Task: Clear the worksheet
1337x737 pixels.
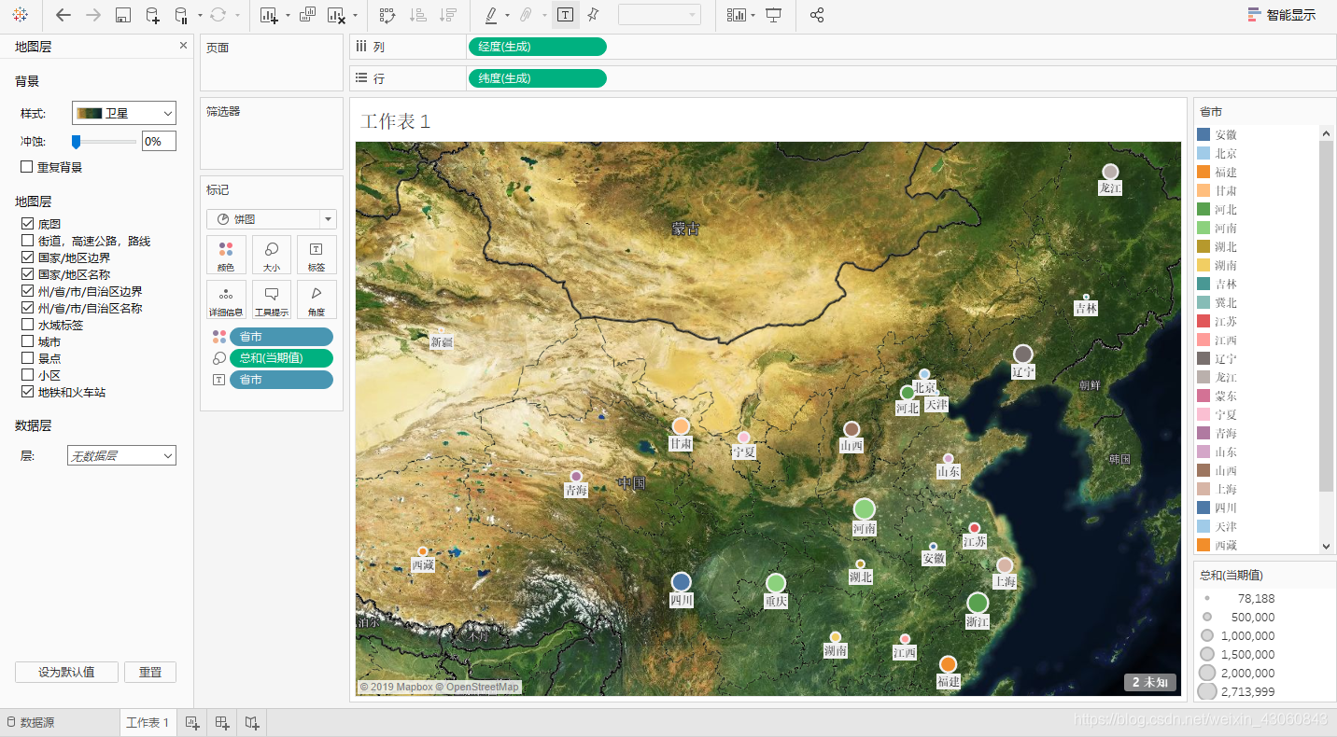Action: tap(337, 15)
